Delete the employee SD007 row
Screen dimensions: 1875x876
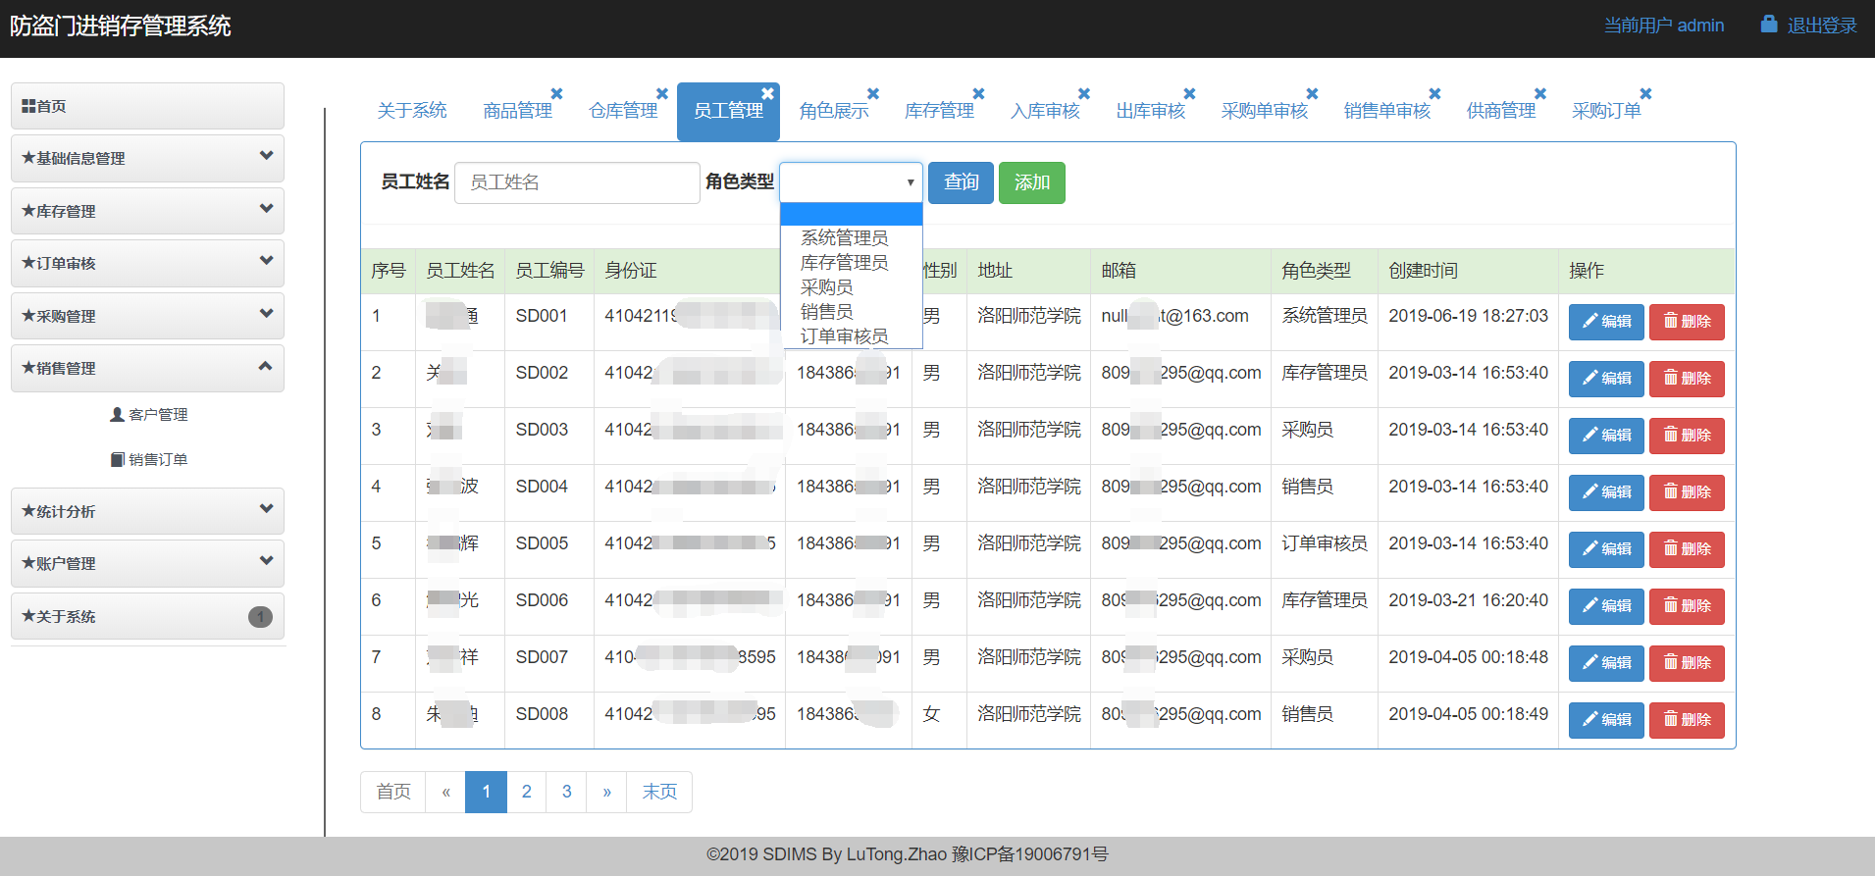1687,663
